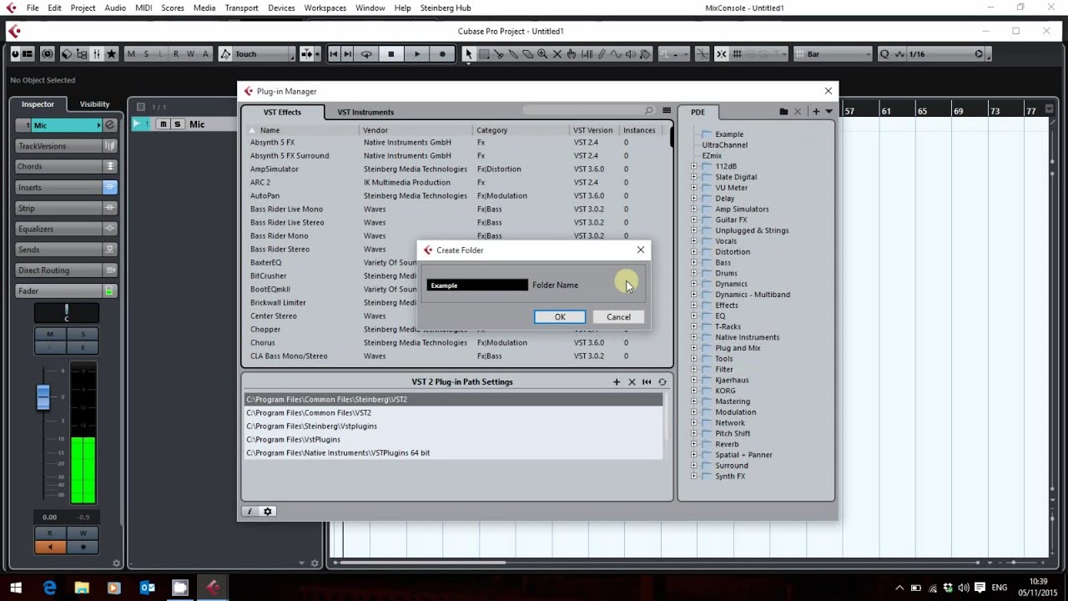Click the Constrain Delay Compensation icon

[48, 54]
